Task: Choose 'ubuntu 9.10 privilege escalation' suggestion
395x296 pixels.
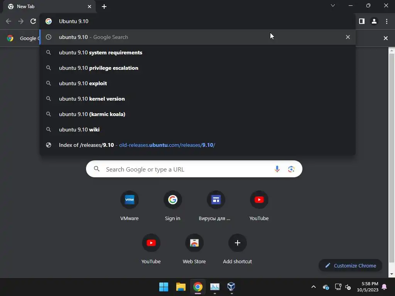Action: (197, 68)
